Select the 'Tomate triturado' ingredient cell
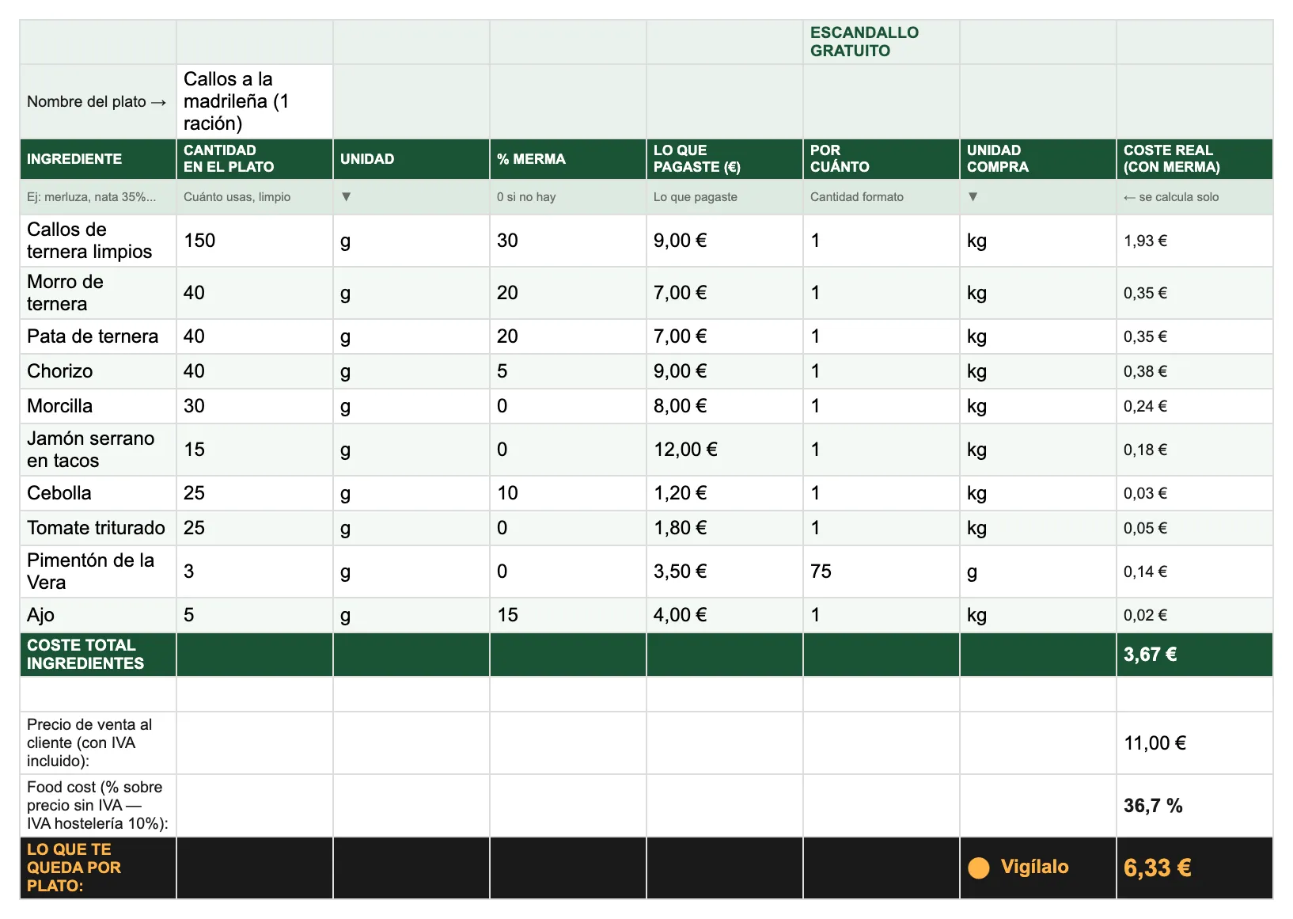Viewport: 1293px width, 919px height. click(x=97, y=528)
